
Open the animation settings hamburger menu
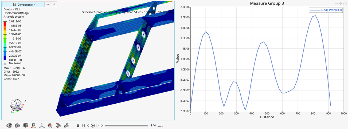(78, 126)
